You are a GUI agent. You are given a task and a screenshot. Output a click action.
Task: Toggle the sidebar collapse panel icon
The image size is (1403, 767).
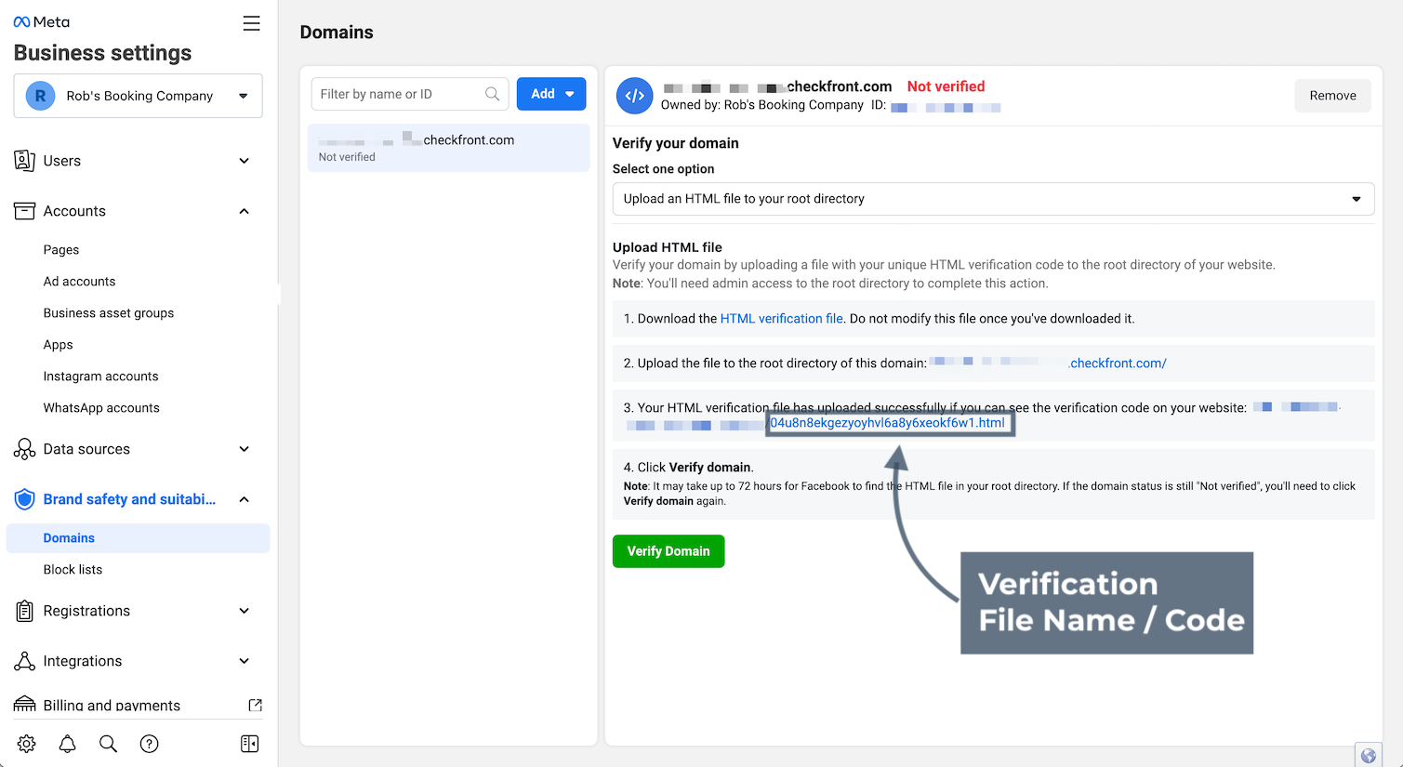click(x=249, y=744)
